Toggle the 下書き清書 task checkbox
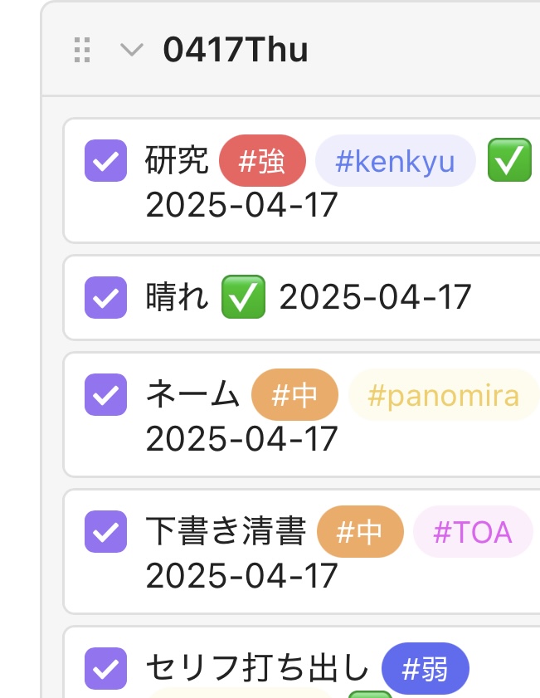The width and height of the screenshot is (540, 698). tap(106, 531)
